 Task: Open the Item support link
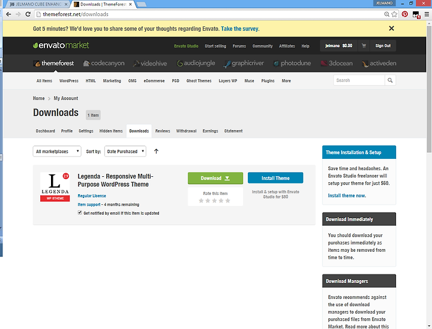point(89,205)
